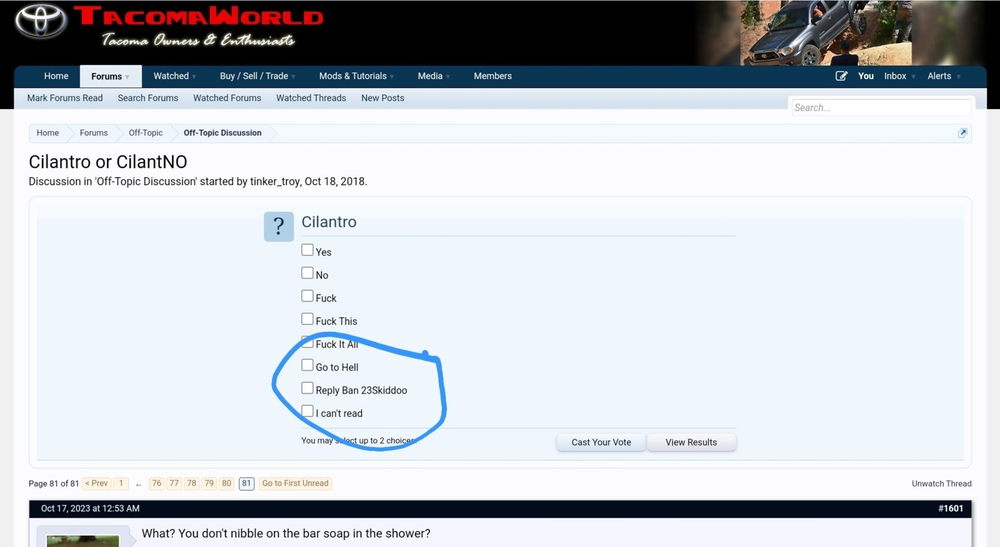This screenshot has width=1000, height=547.
Task: Open the Members nav tab
Action: [x=493, y=76]
